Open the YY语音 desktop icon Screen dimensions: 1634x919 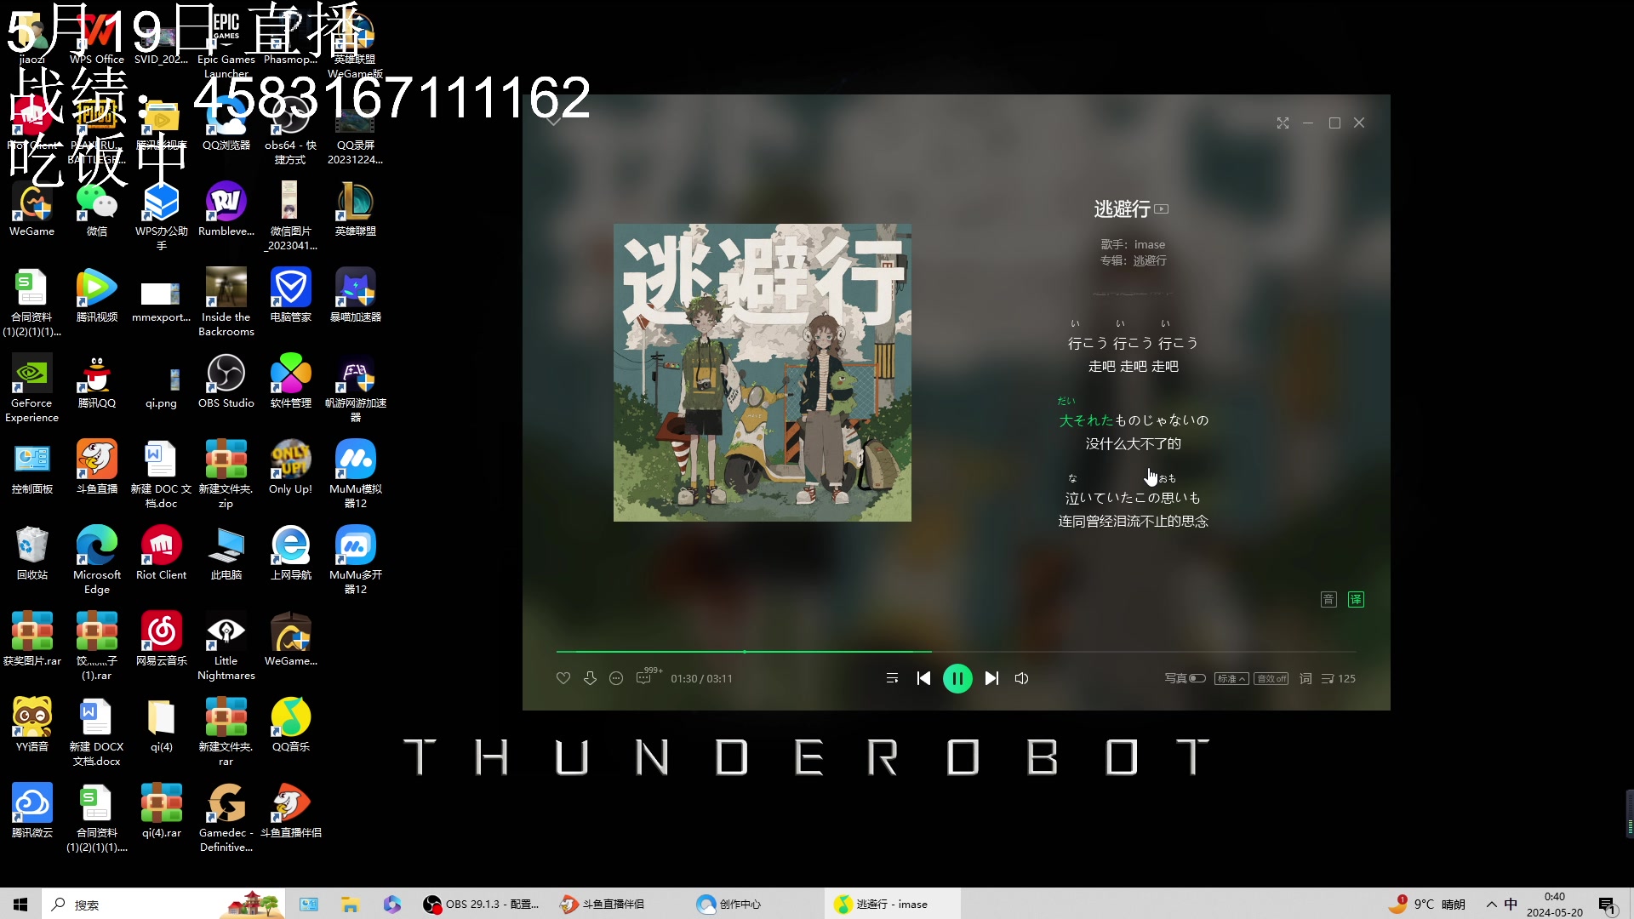(x=32, y=725)
